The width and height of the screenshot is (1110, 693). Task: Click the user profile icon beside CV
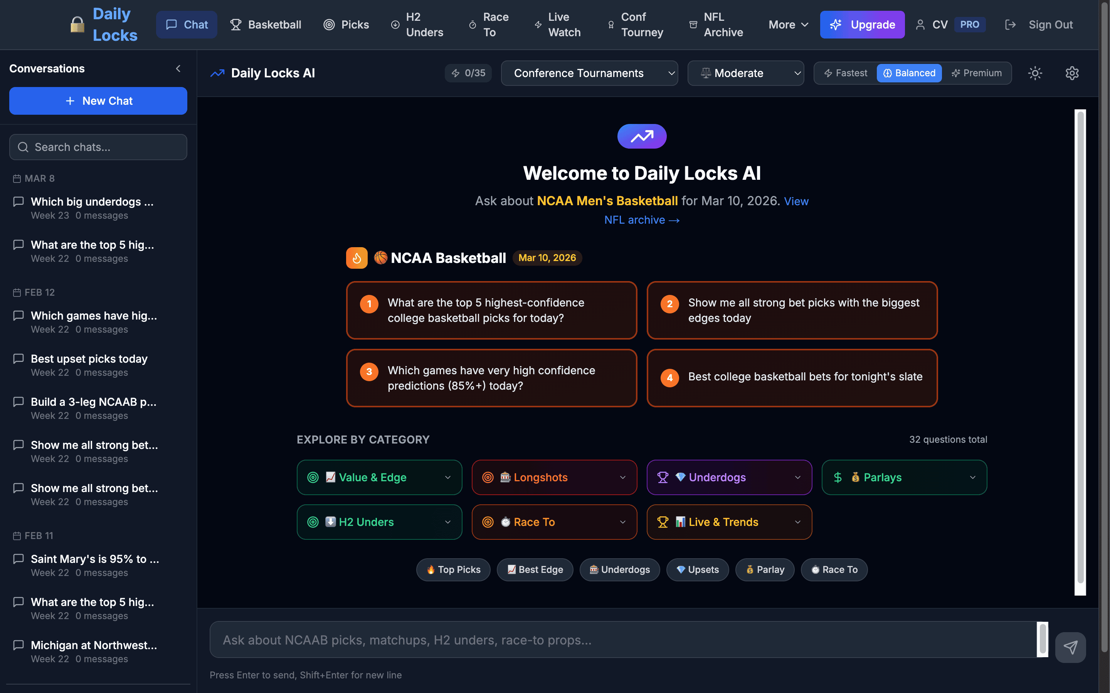[920, 25]
